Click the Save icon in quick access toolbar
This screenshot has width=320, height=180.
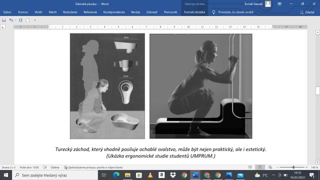[4, 20]
